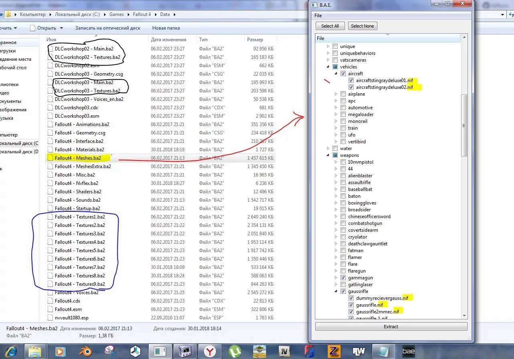This screenshot has width=514, height=359.
Task: Click the 'Локальный диск (C:)' breadcrumb
Action: click(78, 14)
